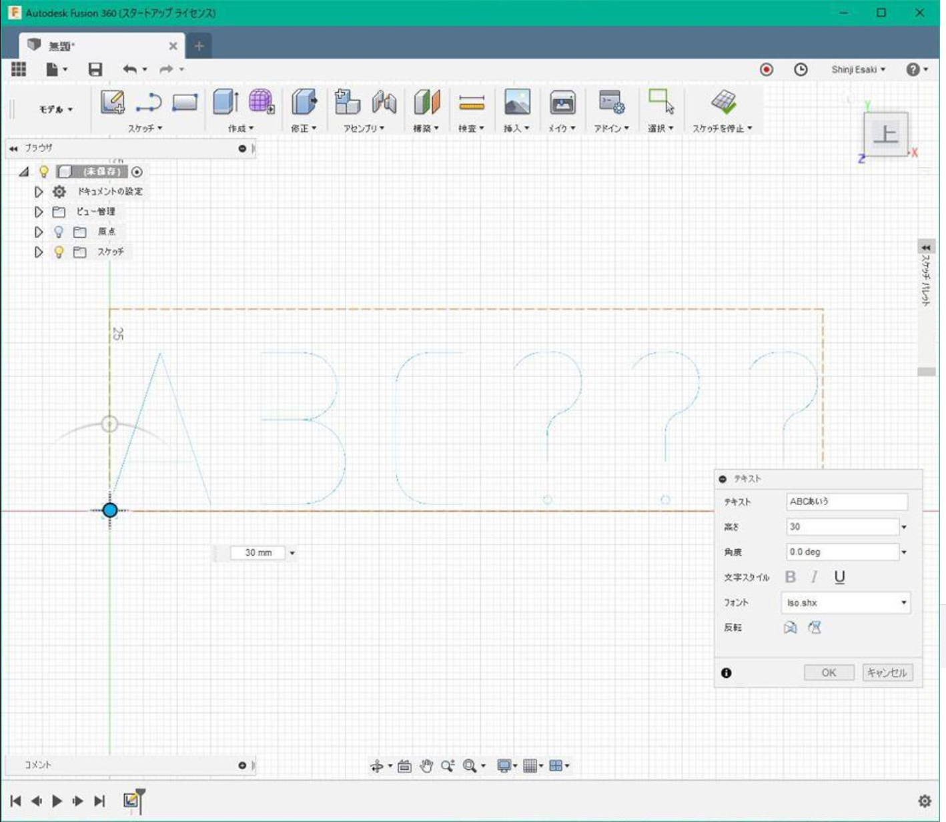Viewport: 946px width, 822px height.
Task: Open the Shinji Esaki account menu
Action: [858, 69]
